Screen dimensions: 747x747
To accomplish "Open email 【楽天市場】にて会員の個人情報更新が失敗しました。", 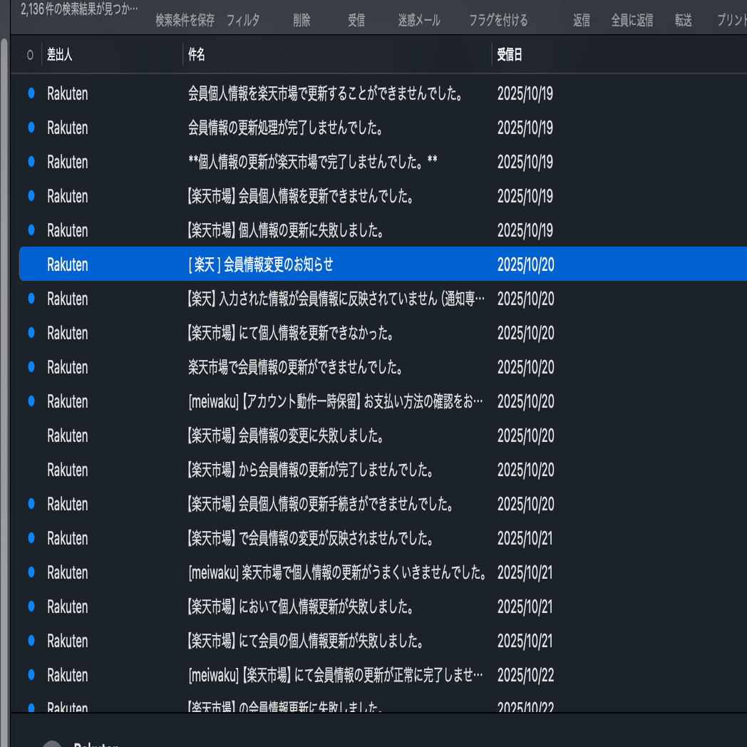I will pyautogui.click(x=383, y=642).
